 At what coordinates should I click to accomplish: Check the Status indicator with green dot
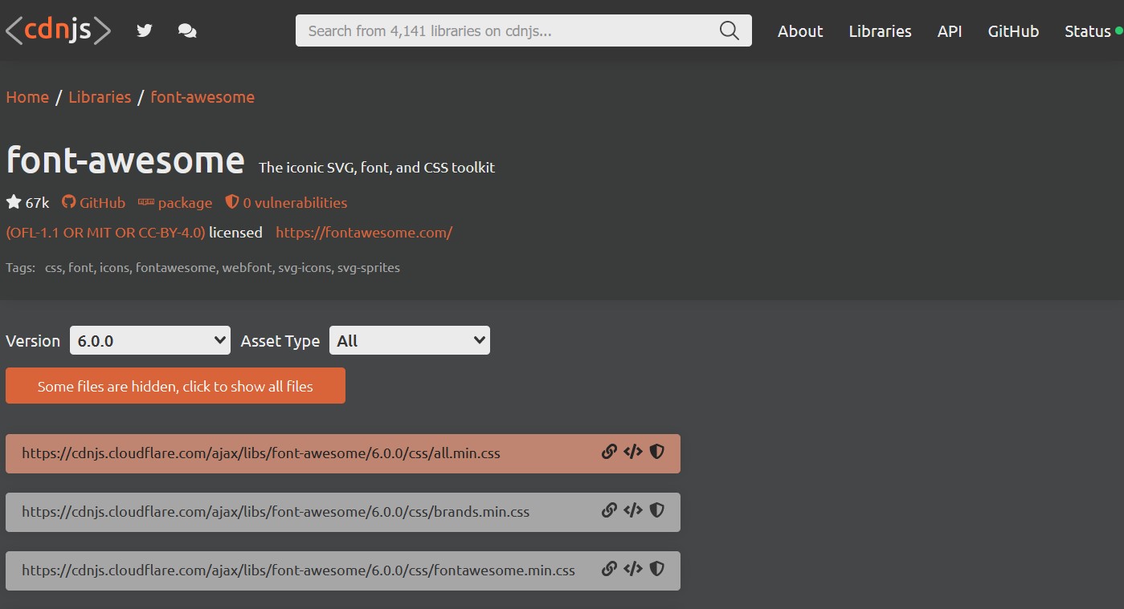tap(1089, 30)
